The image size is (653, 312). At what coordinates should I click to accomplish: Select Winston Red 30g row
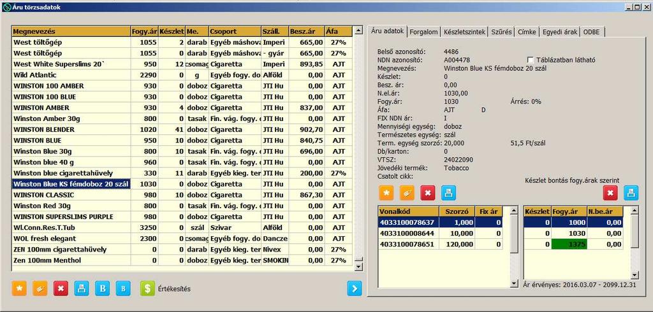point(182,206)
